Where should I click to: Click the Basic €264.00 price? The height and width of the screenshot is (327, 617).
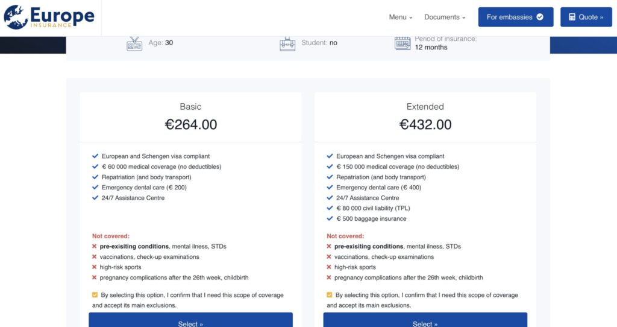pos(191,125)
